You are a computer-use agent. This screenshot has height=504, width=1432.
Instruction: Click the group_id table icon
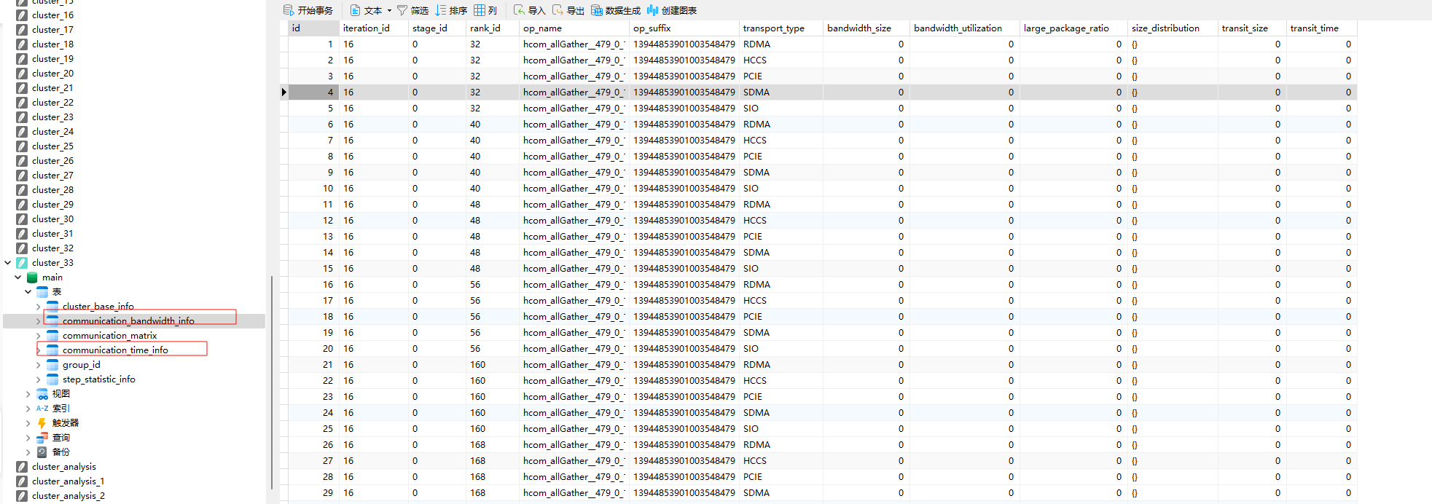(52, 365)
